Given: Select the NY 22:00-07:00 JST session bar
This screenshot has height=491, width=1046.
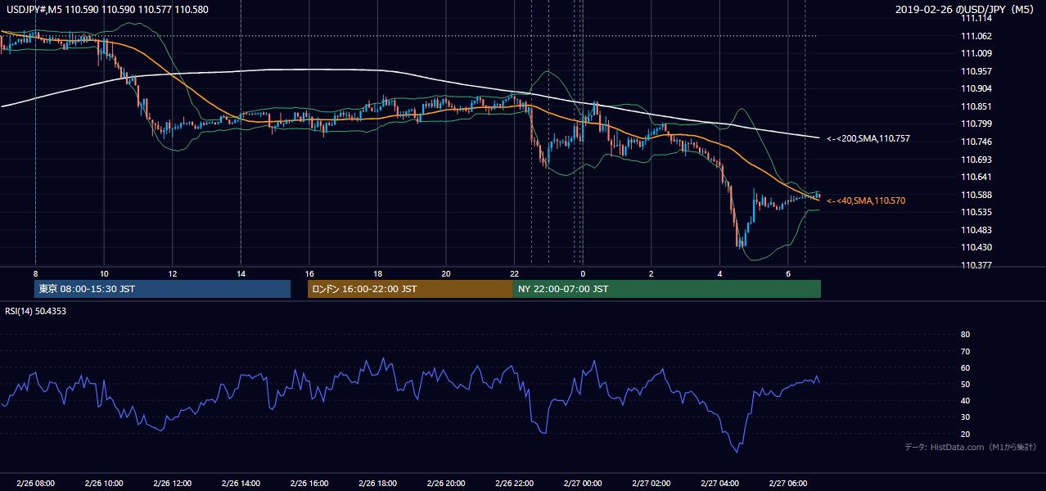Looking at the screenshot, I should [x=667, y=289].
